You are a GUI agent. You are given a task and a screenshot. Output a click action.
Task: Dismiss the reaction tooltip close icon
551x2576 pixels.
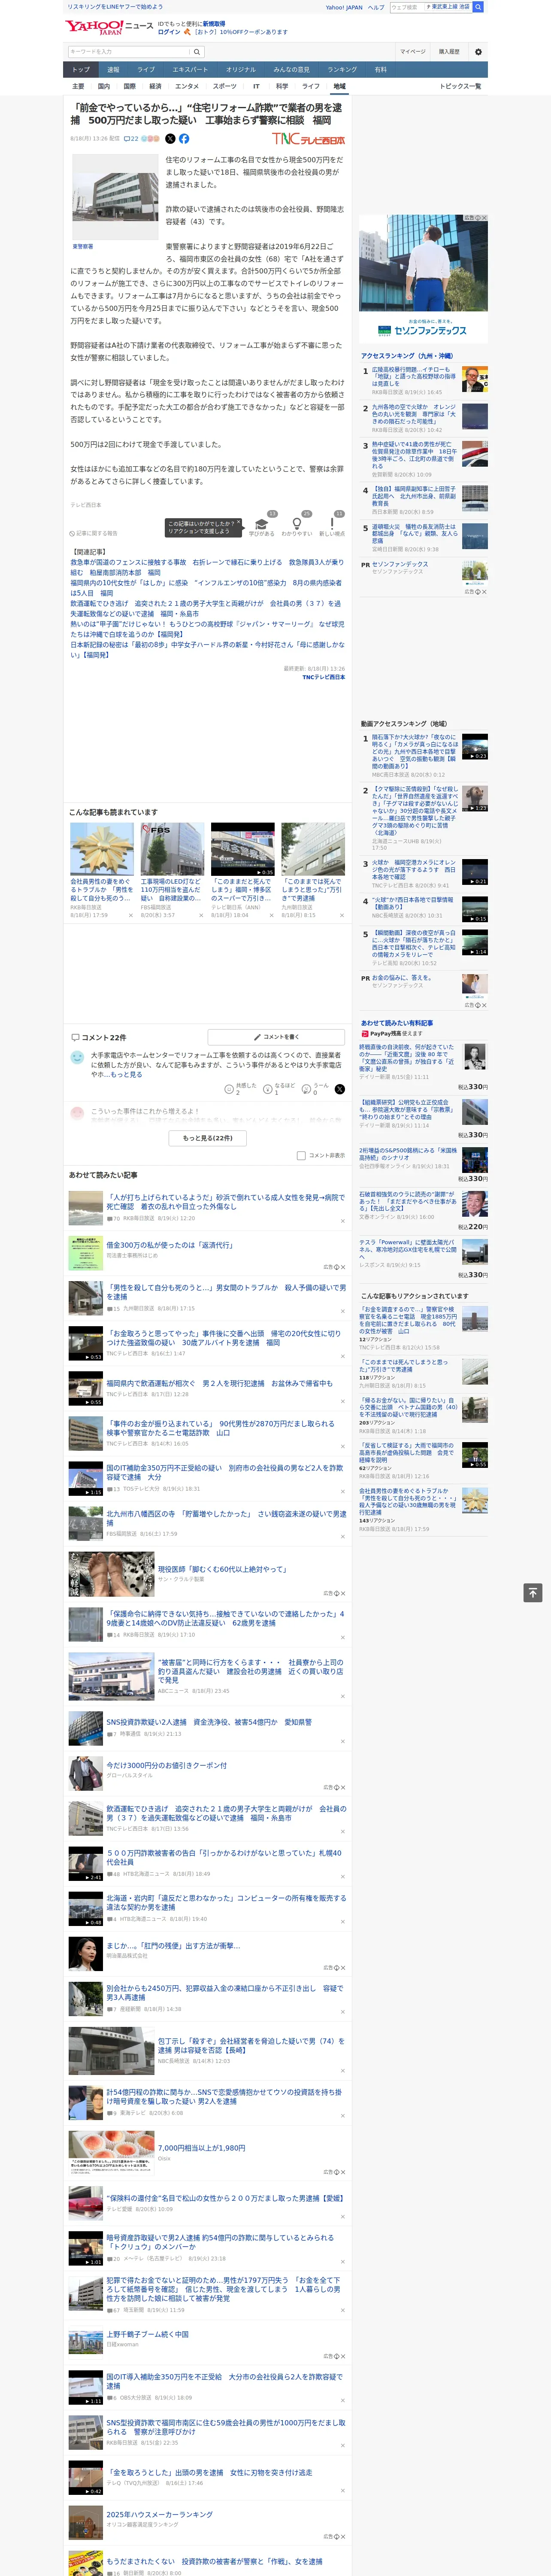pos(240,523)
